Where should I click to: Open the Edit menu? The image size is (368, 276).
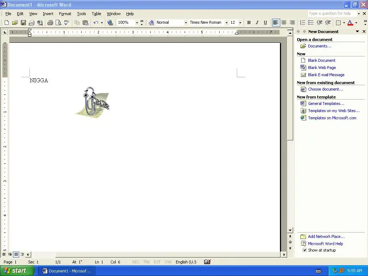[x=20, y=14]
